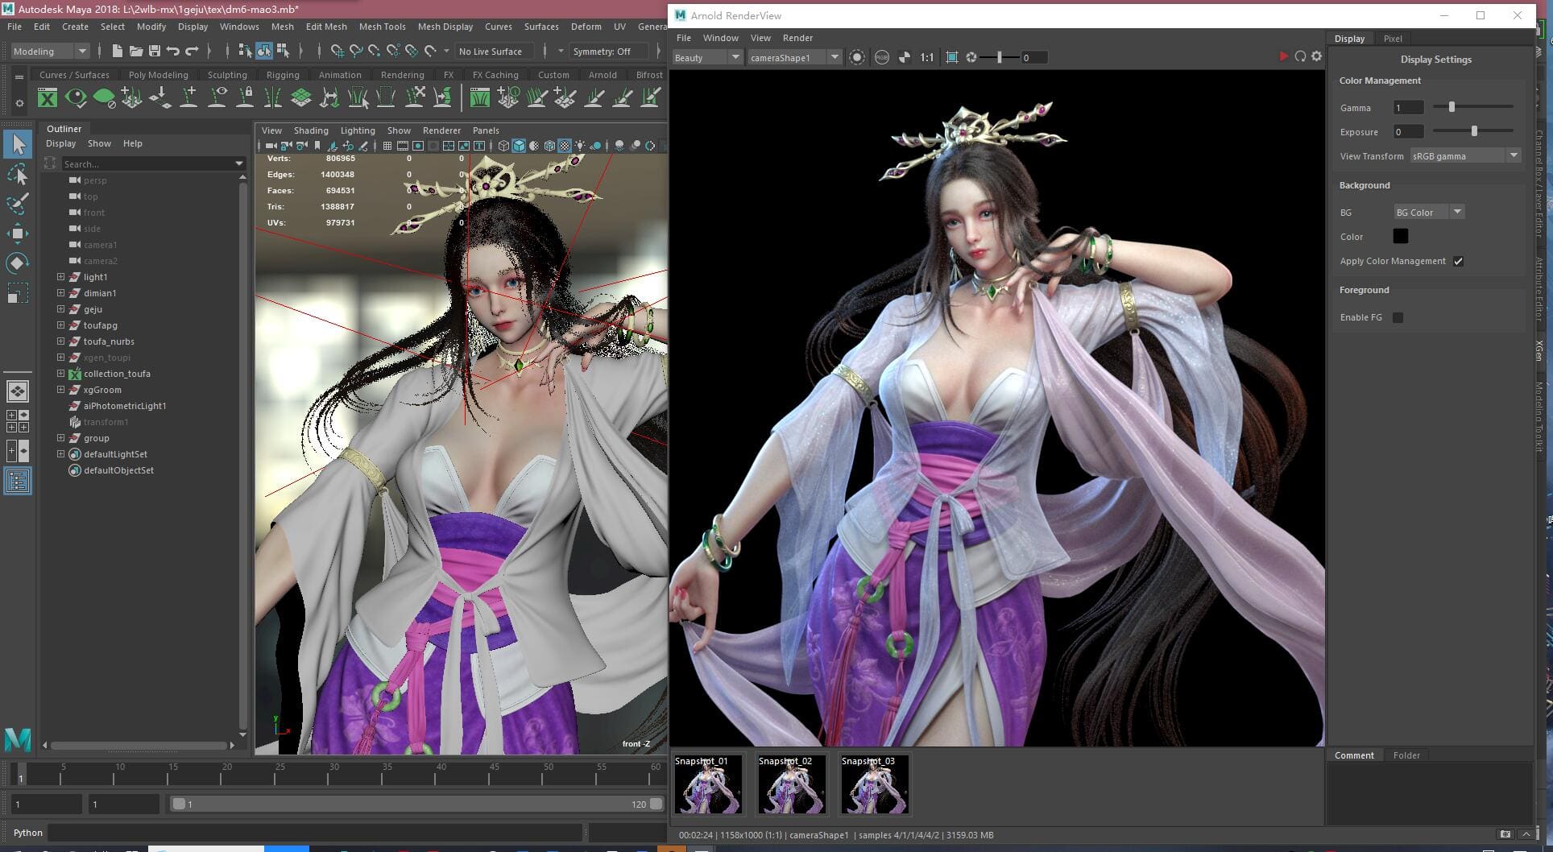Image resolution: width=1553 pixels, height=852 pixels.
Task: Enable the Foreground Enable FG checkbox
Action: point(1398,317)
